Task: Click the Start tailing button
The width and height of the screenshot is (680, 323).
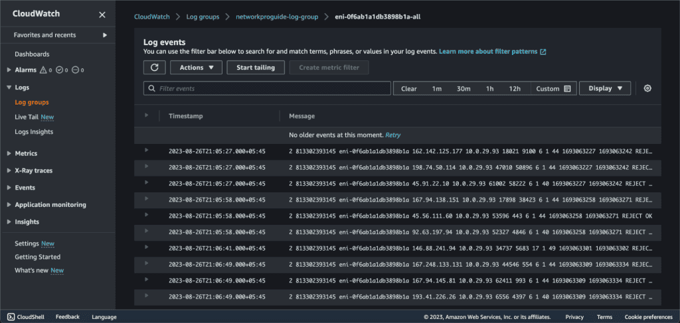Action: (x=256, y=68)
